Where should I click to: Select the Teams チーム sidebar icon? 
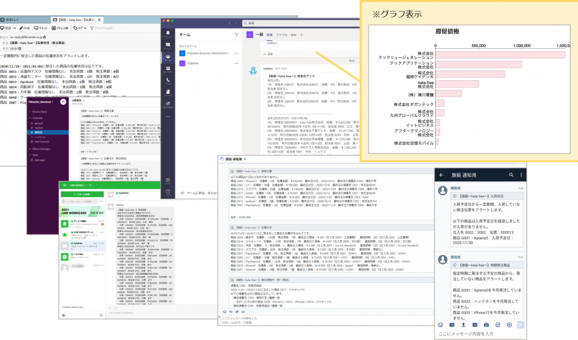pos(168,58)
